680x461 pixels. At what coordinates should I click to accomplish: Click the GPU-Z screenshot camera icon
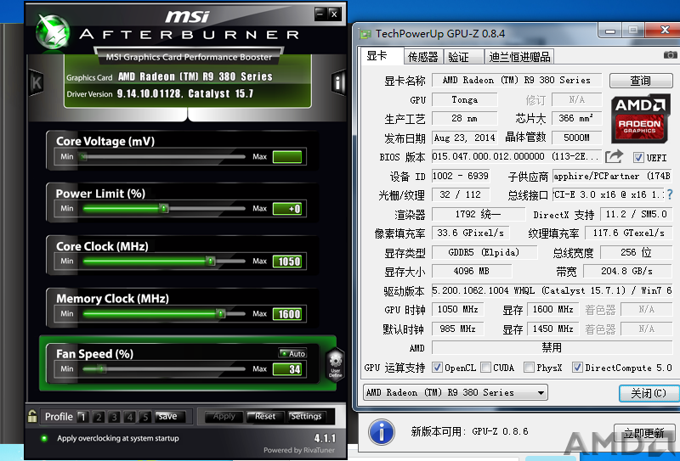coord(671,55)
